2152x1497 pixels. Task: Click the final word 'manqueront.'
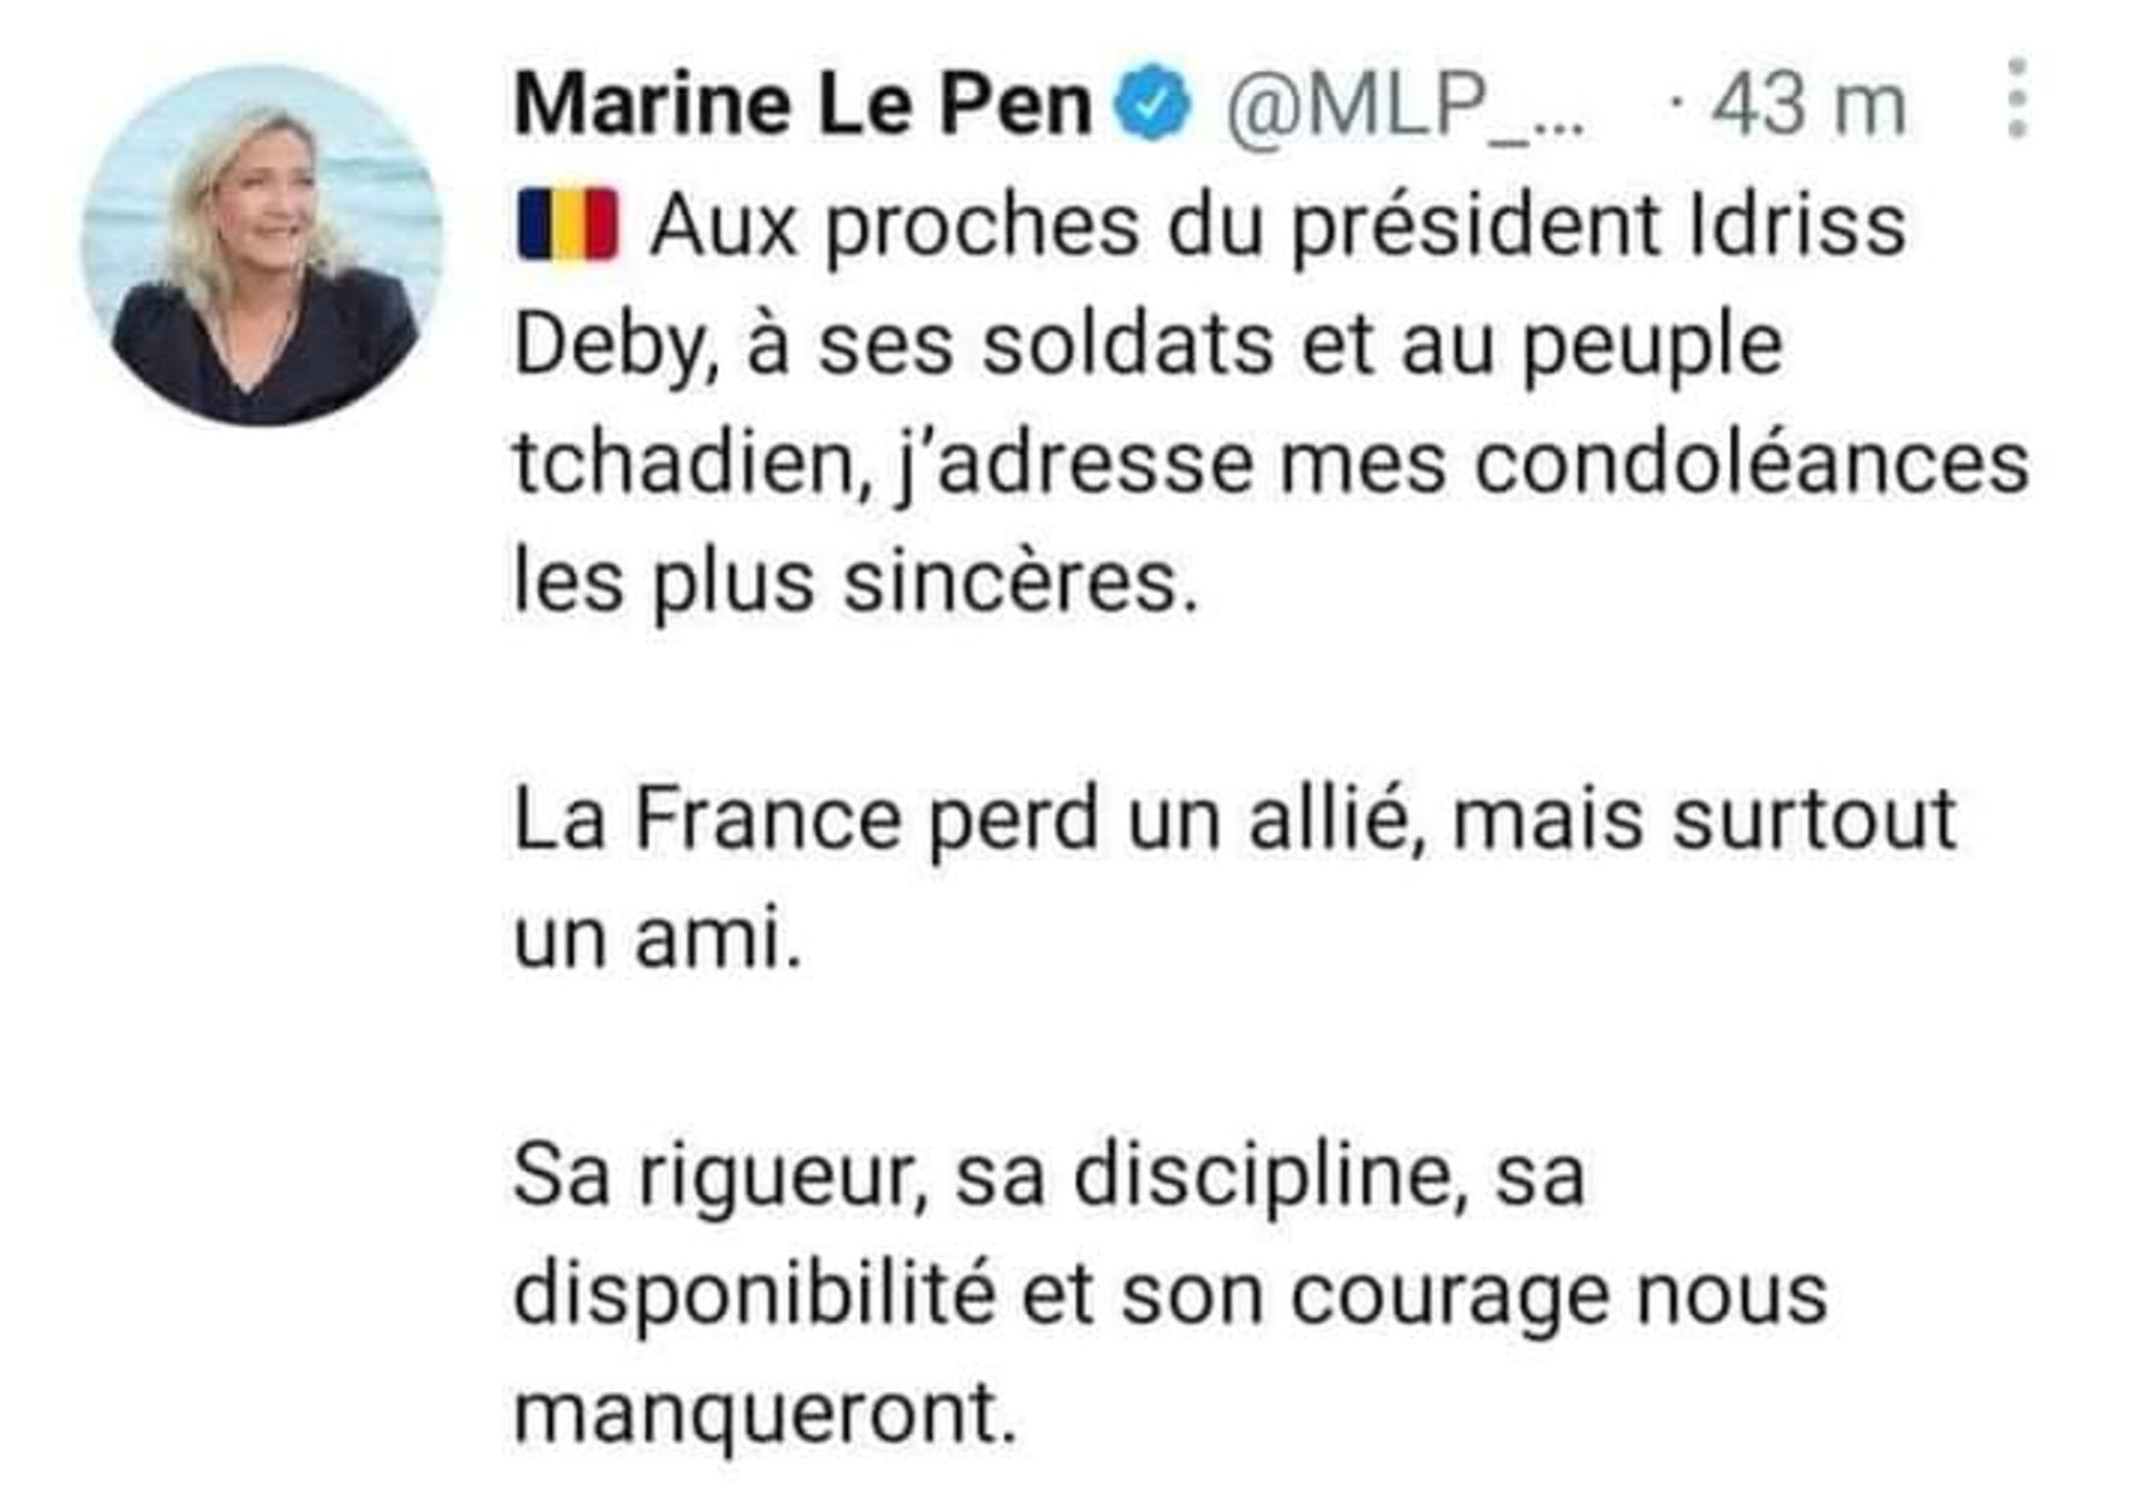click(765, 1415)
